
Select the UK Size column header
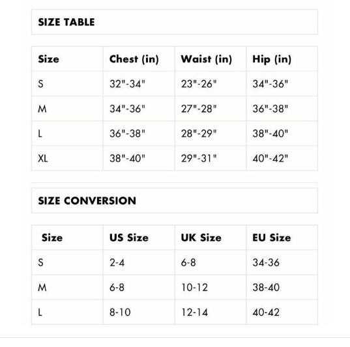coord(201,238)
